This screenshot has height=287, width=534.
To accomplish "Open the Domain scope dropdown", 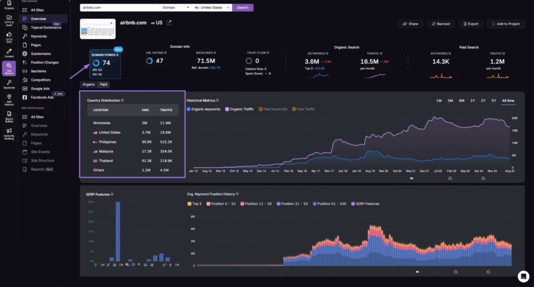I will click(175, 8).
